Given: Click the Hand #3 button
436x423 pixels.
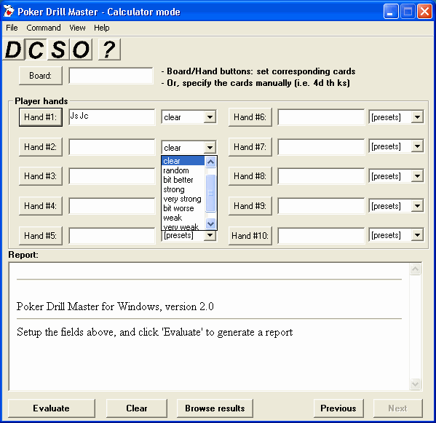Looking at the screenshot, I should 41,176.
